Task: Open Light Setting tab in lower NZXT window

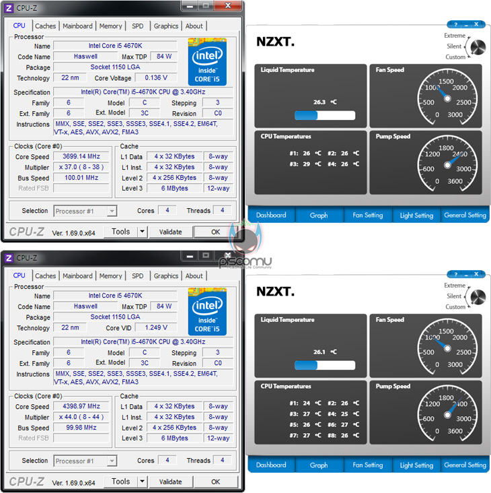Action: 416,465
